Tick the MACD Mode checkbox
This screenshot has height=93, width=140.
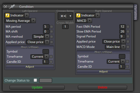click(128, 47)
